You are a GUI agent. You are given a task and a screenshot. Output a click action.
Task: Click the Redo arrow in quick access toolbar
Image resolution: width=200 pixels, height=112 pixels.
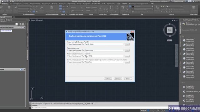[x=19, y=1]
